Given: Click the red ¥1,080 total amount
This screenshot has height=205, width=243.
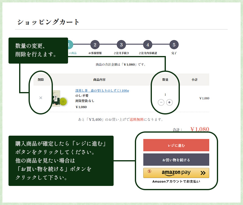Looking at the screenshot, I should (200, 128).
